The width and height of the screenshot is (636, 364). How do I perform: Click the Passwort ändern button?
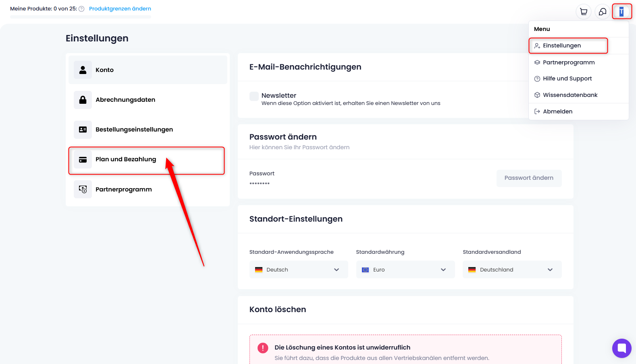click(x=529, y=178)
